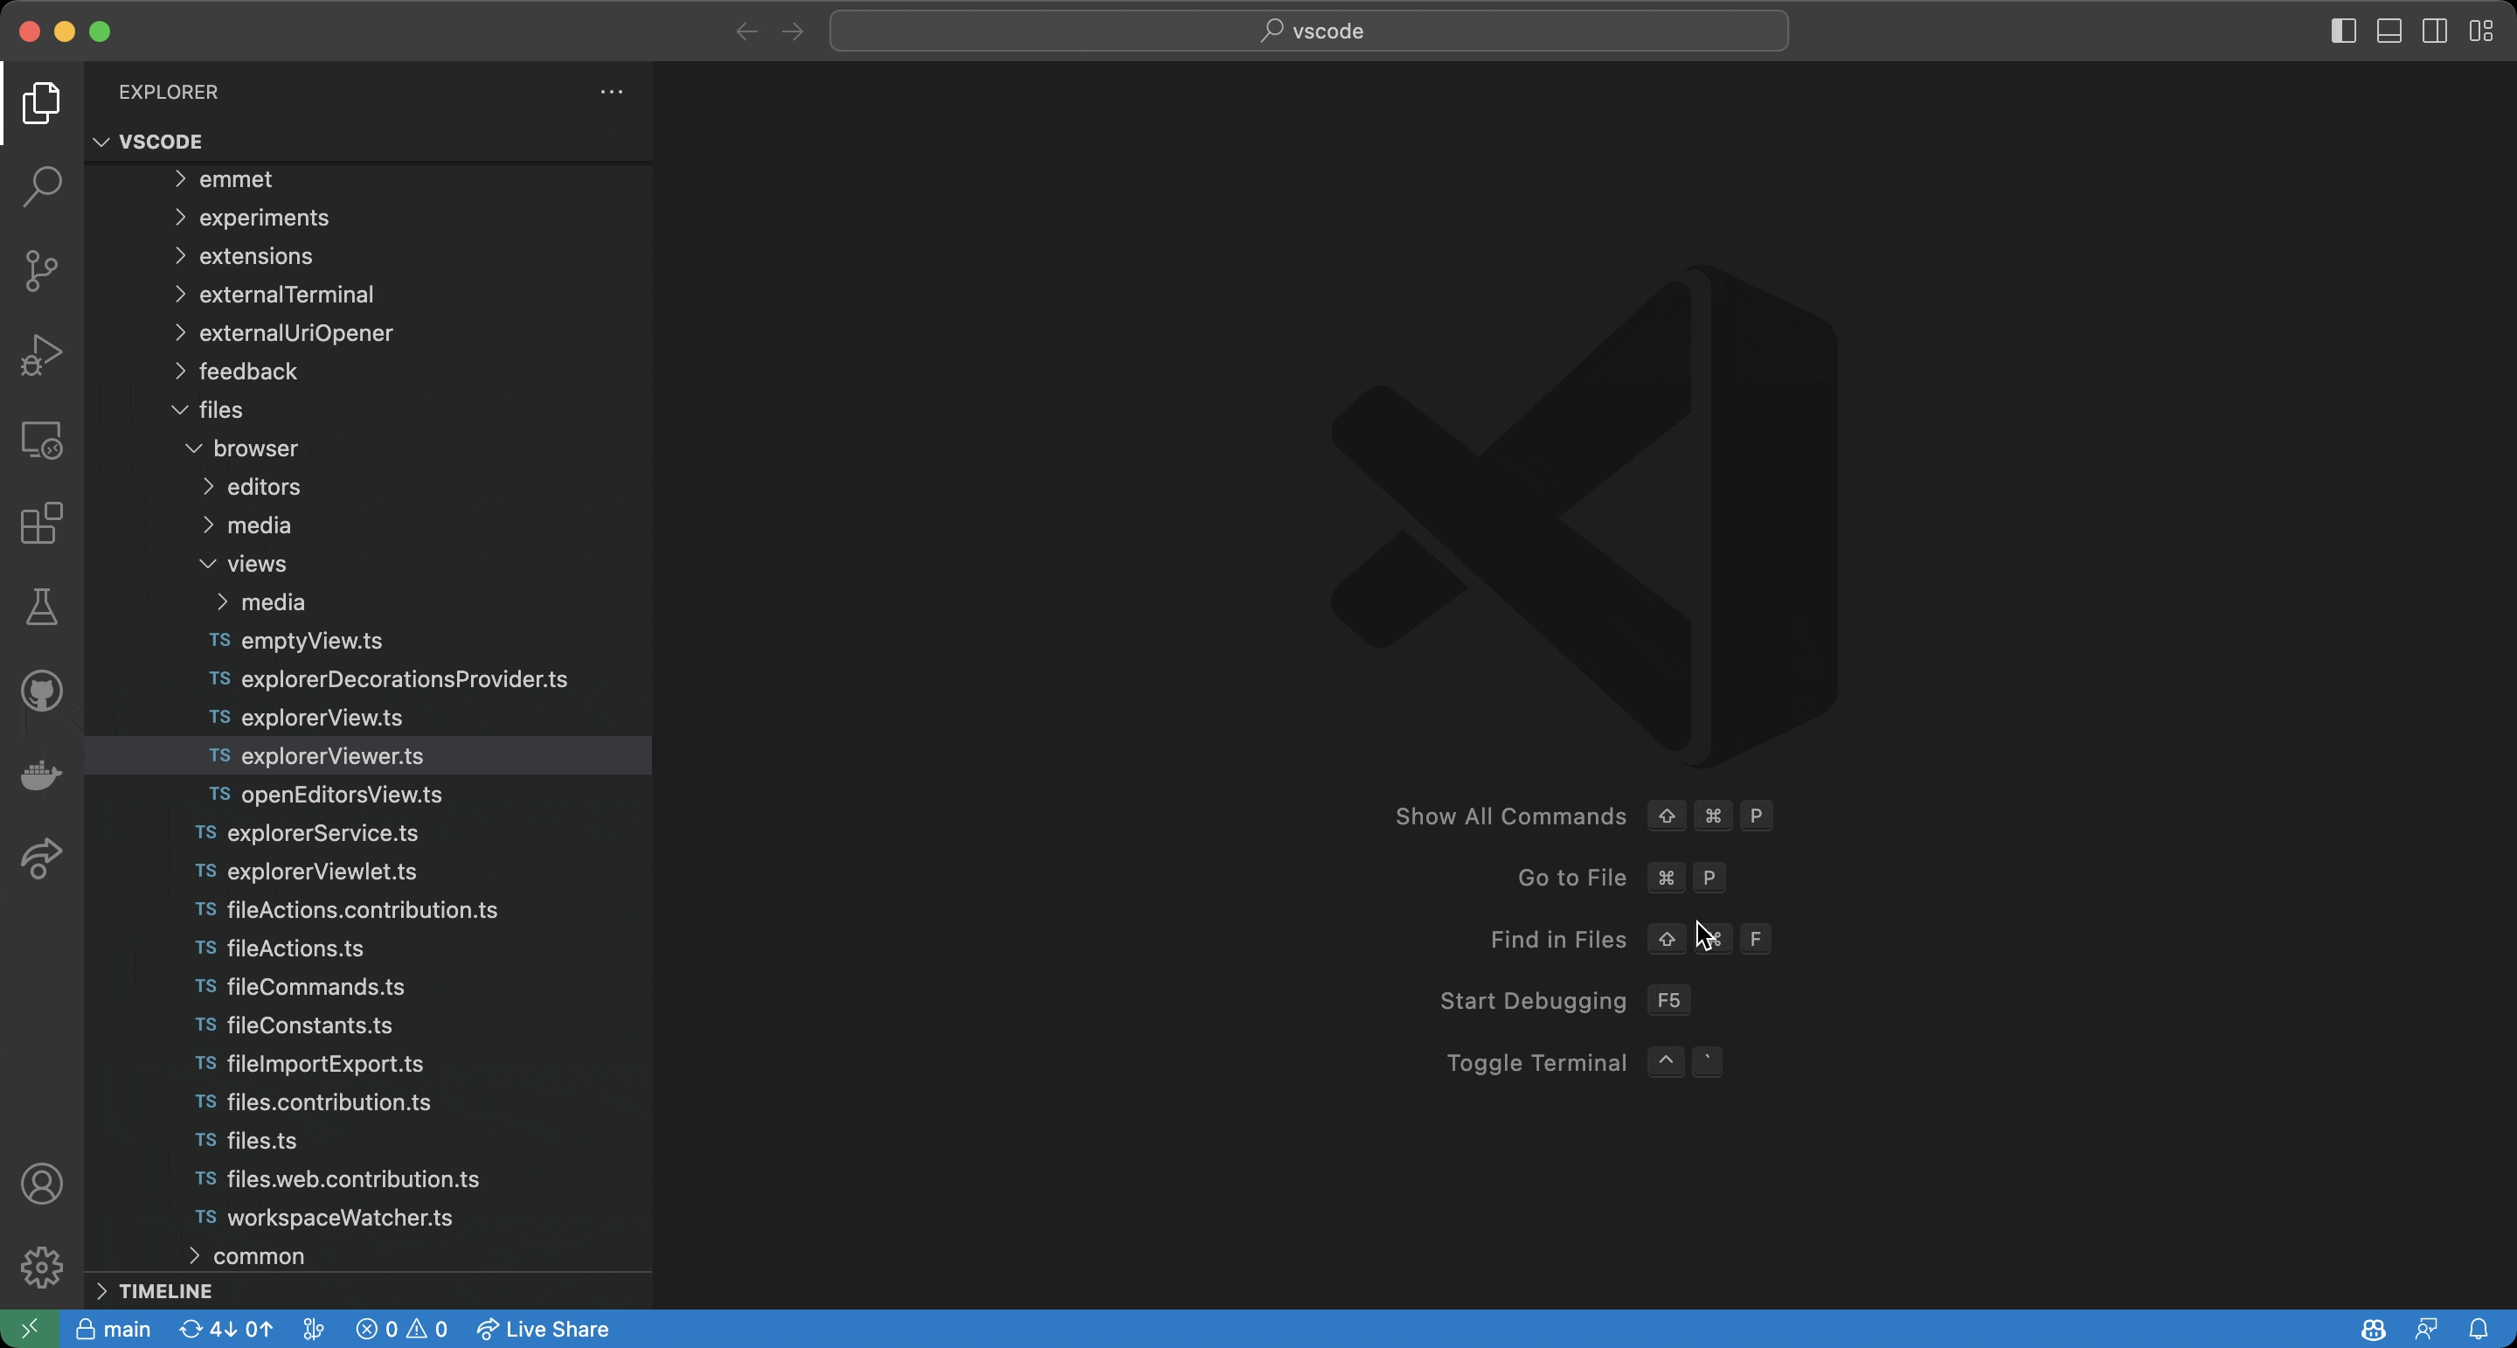2517x1348 pixels.
Task: Toggle the primary sidebar visibility
Action: pos(2343,31)
